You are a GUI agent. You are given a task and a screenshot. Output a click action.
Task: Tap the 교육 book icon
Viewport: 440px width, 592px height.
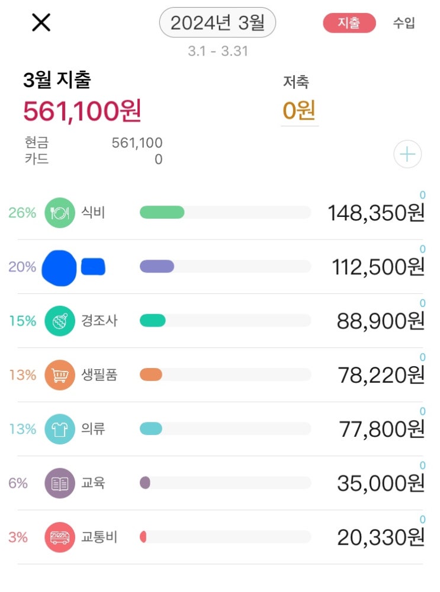pos(60,483)
